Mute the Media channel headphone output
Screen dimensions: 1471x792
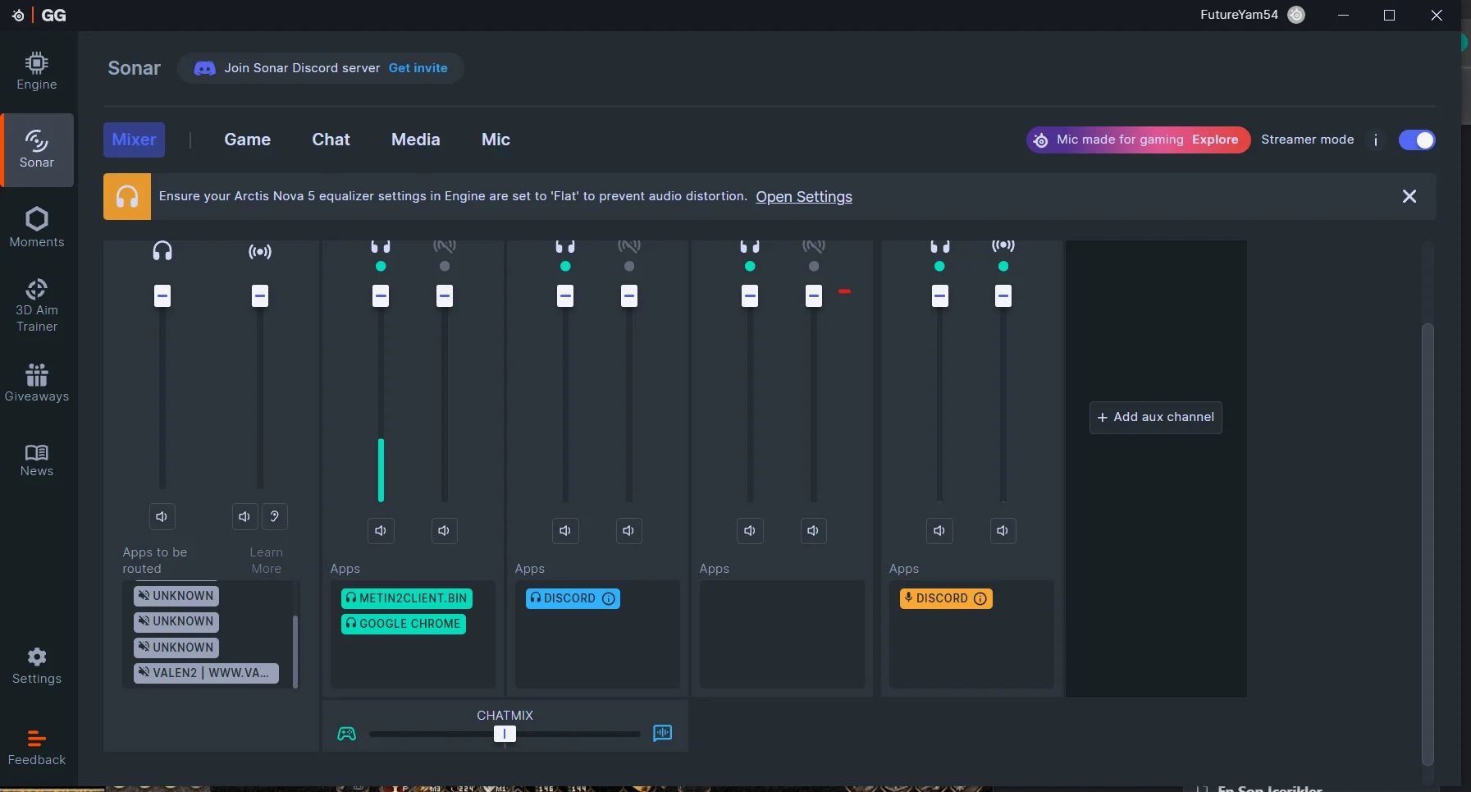[x=750, y=530]
